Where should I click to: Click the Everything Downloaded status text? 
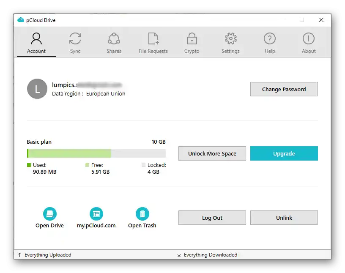(211, 255)
